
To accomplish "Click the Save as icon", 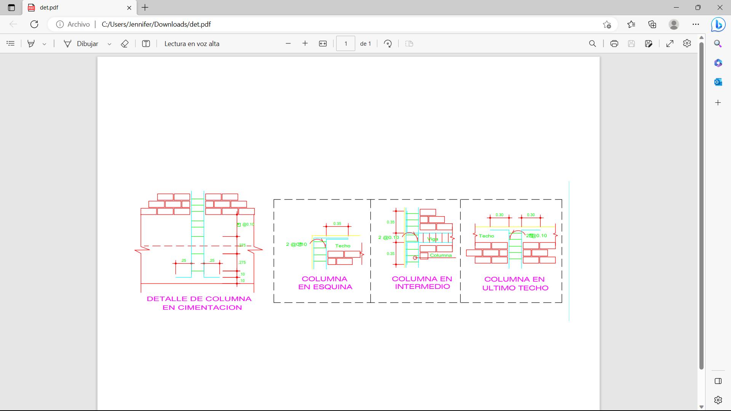I will [649, 44].
